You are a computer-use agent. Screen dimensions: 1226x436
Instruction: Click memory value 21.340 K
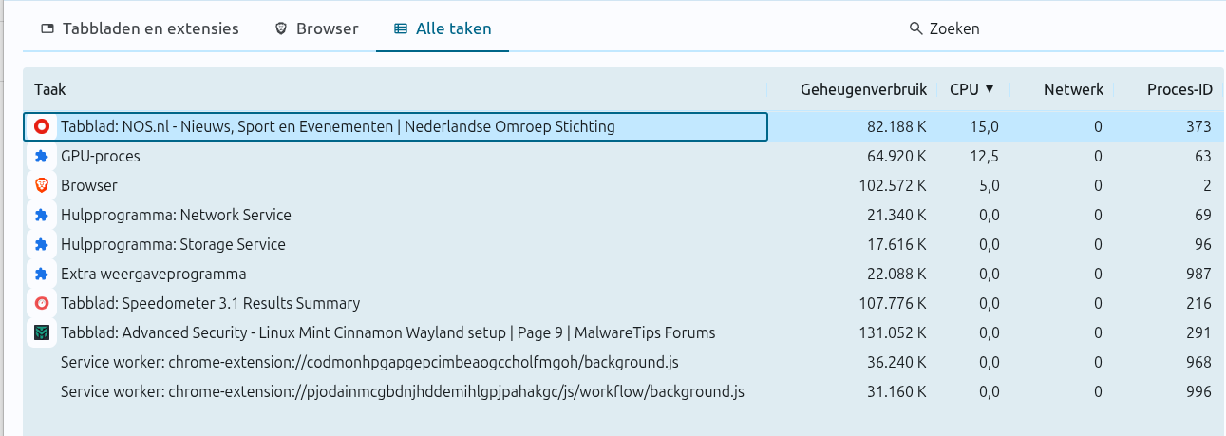(x=896, y=215)
